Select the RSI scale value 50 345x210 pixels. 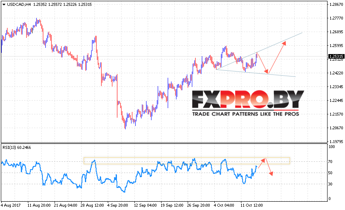click(x=330, y=173)
